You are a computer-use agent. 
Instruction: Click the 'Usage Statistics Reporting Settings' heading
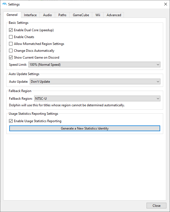(x=33, y=114)
